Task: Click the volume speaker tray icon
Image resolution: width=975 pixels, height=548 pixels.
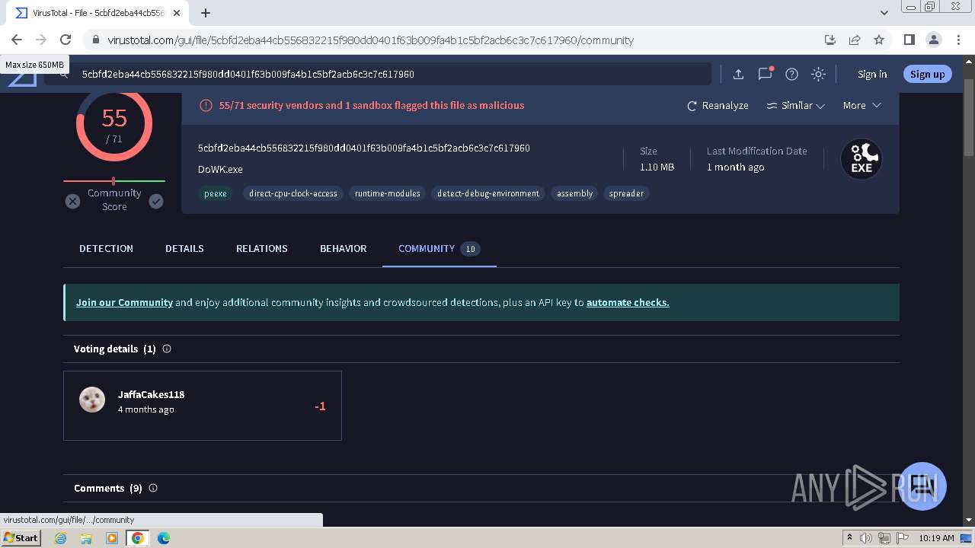Action: [x=866, y=538]
